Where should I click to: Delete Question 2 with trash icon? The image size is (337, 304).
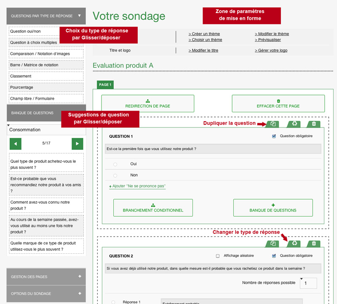click(x=314, y=244)
